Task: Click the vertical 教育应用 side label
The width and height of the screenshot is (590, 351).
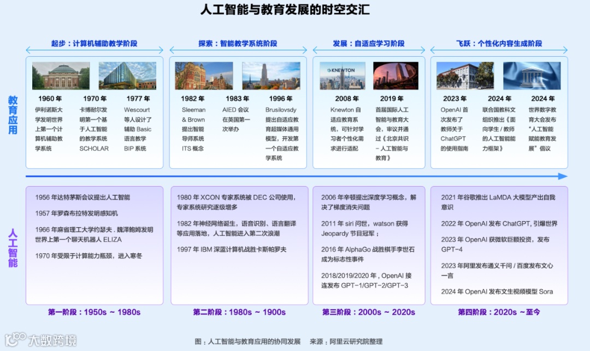Action: click(x=13, y=115)
